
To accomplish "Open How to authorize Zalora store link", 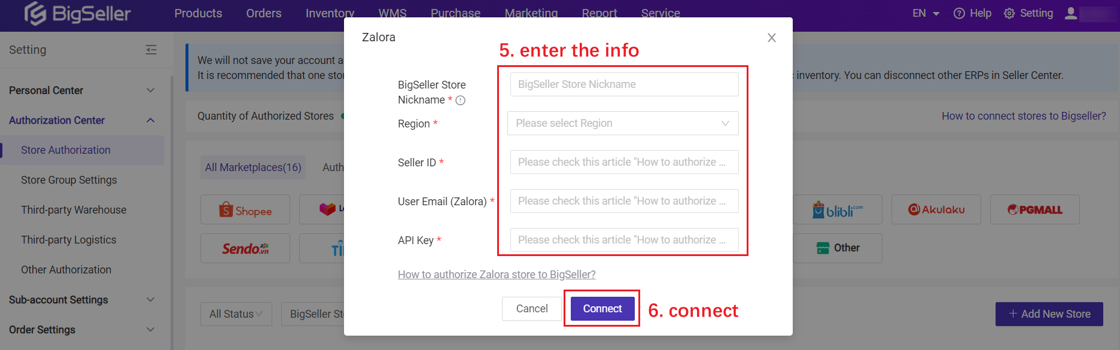I will point(497,275).
